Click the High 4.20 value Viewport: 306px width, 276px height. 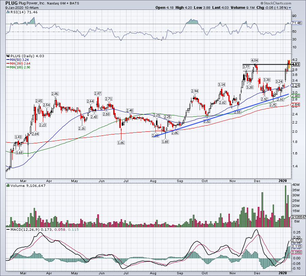click(184, 7)
